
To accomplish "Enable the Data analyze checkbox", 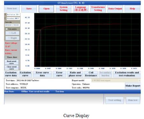I will (7, 29).
